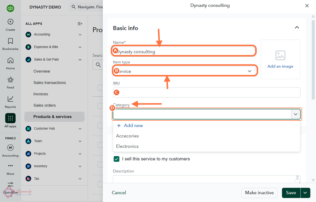Click the Description field stepper arrows
This screenshot has width=316, height=202.
click(x=298, y=178)
